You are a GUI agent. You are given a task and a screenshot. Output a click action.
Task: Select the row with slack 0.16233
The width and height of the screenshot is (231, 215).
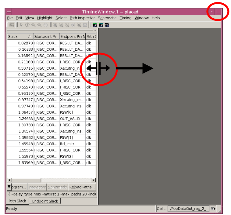[x=52, y=49]
